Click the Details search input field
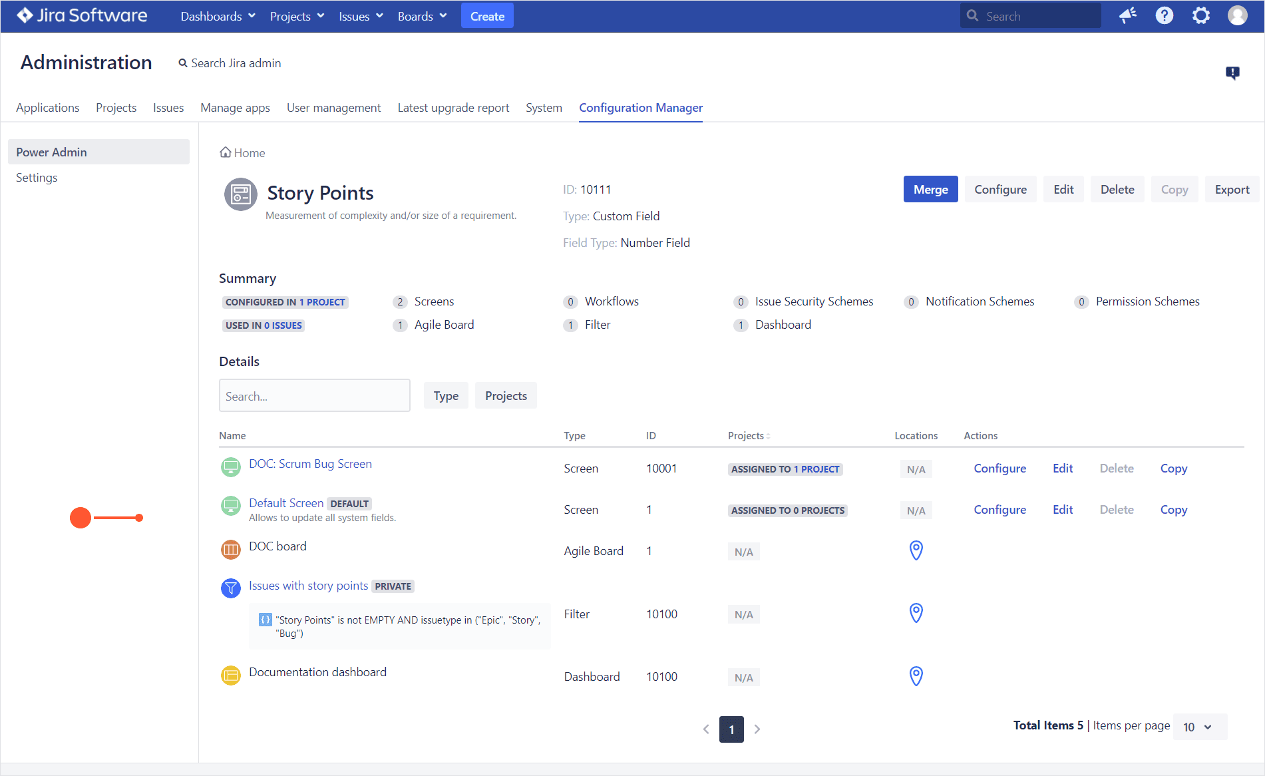 (315, 395)
